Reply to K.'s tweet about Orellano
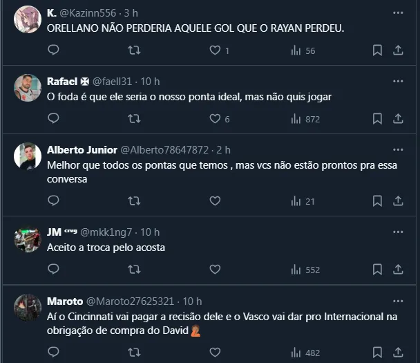 (x=53, y=50)
